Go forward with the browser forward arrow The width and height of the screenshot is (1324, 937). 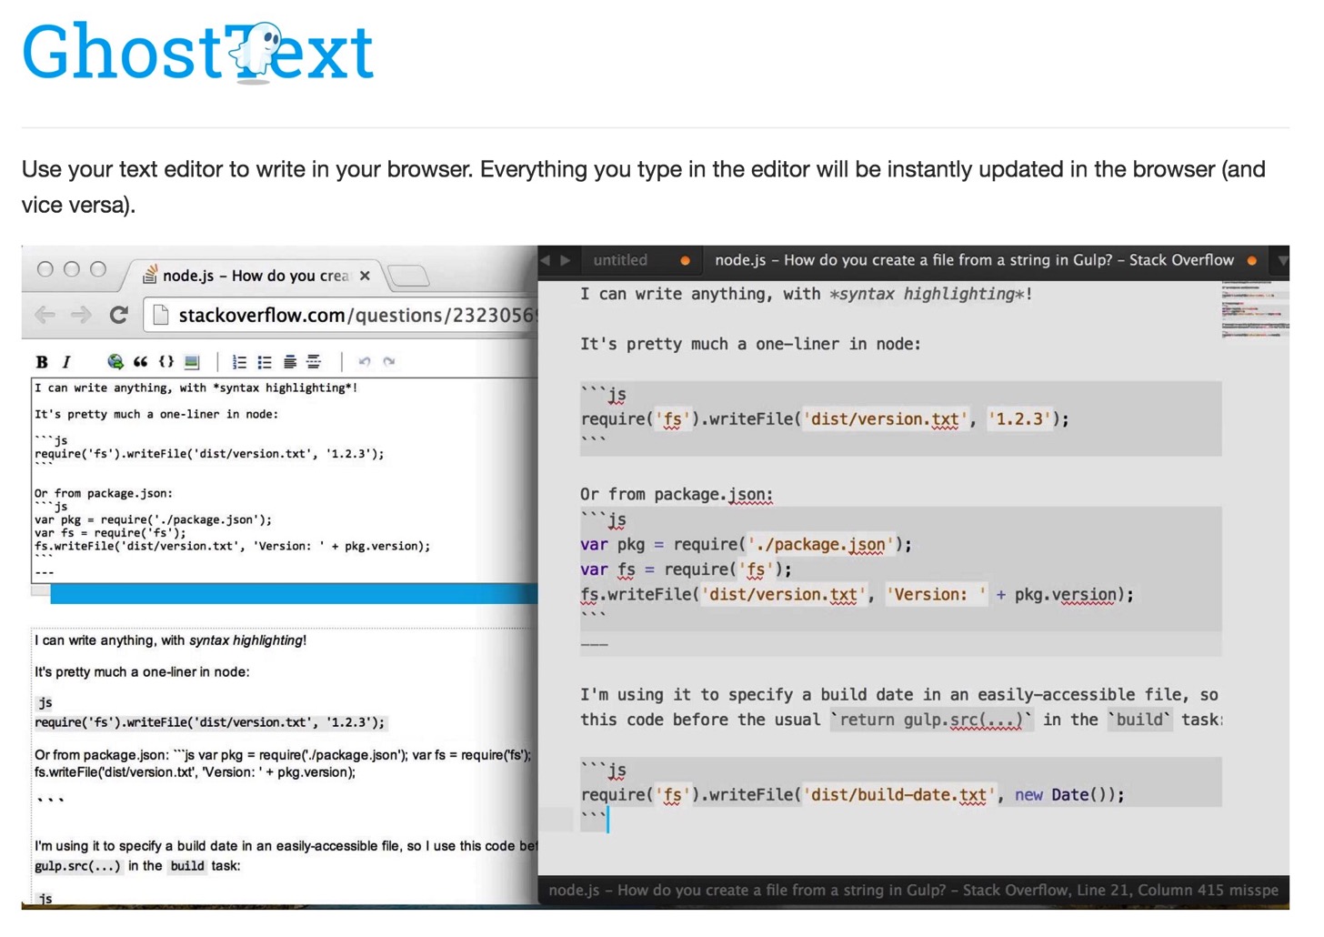click(81, 316)
